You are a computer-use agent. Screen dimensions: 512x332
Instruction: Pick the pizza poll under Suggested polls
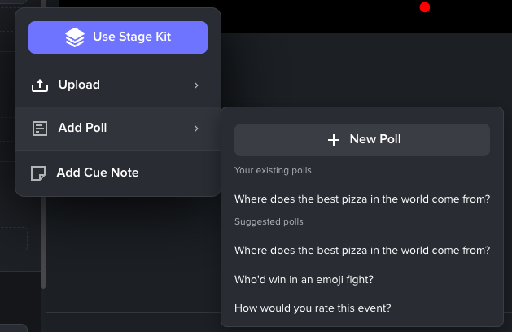[x=362, y=250]
